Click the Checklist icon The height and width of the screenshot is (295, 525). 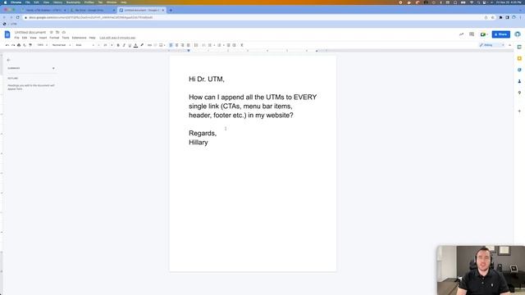[x=203, y=45]
